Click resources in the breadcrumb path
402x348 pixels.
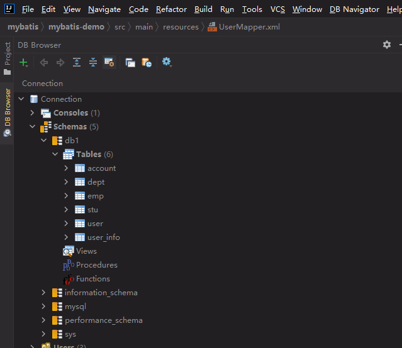pos(181,27)
